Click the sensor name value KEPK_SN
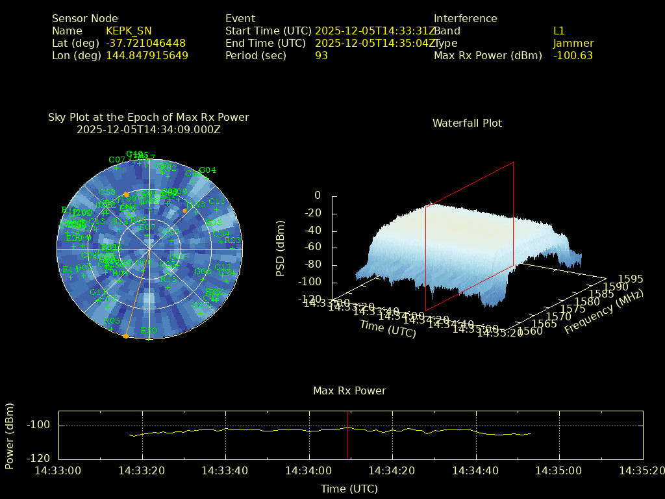 point(129,31)
